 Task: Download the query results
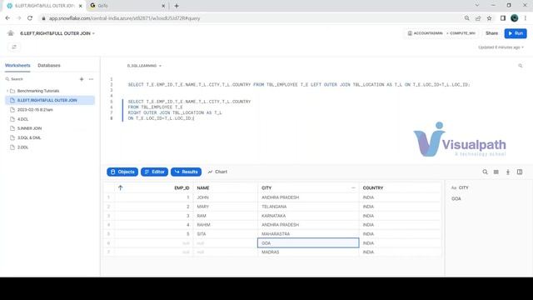(508, 172)
